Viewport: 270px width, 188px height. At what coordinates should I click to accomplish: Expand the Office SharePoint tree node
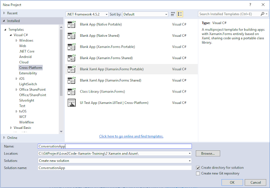click(x=16, y=90)
